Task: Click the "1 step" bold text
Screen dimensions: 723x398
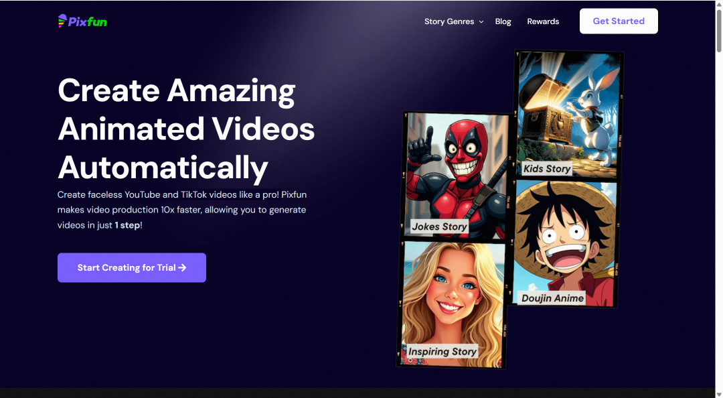Action: pos(127,225)
